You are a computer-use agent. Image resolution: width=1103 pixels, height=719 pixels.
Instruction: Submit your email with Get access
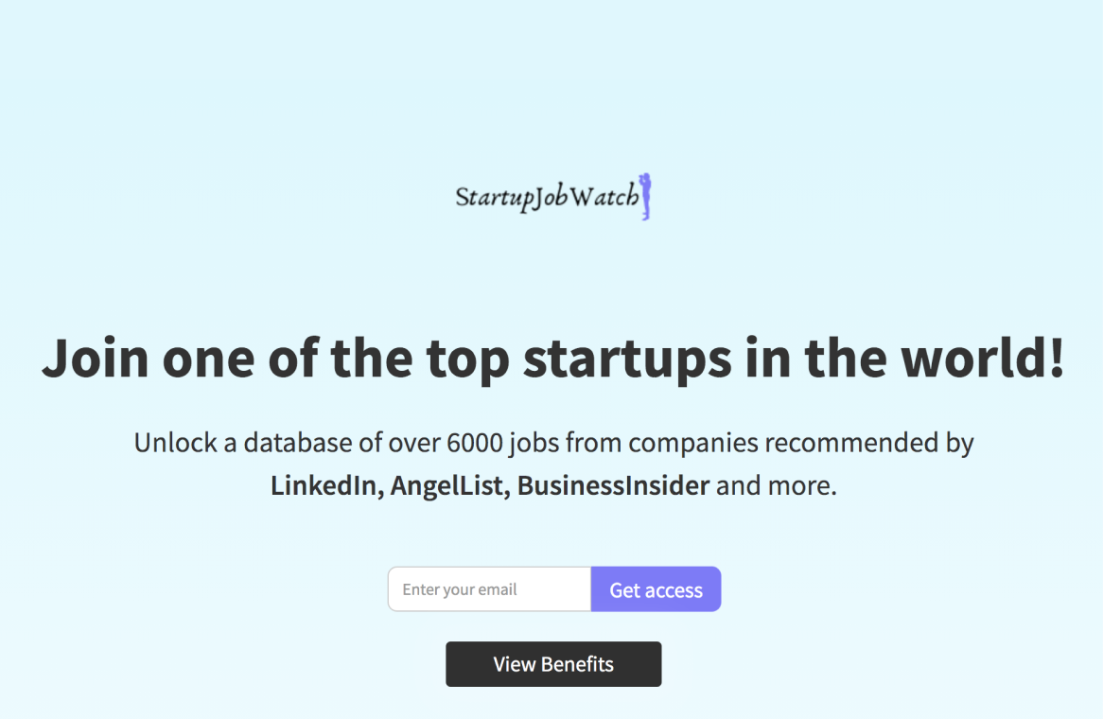[x=656, y=588]
